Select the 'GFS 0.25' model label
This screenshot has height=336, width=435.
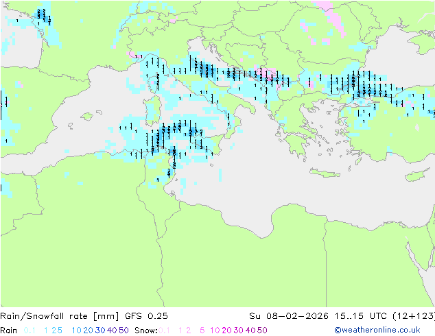click(146, 316)
